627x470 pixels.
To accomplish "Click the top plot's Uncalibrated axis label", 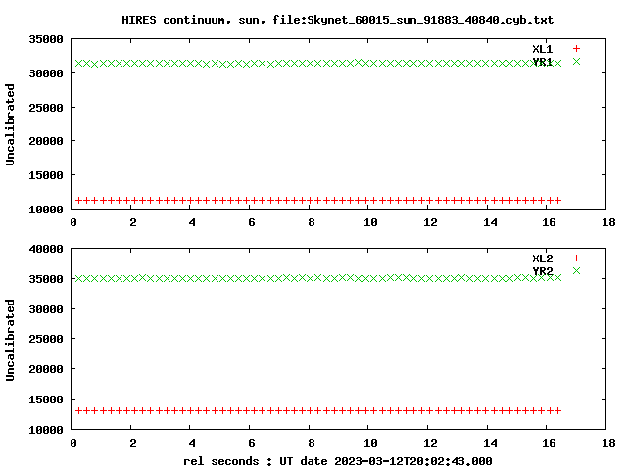I will click(x=10, y=124).
